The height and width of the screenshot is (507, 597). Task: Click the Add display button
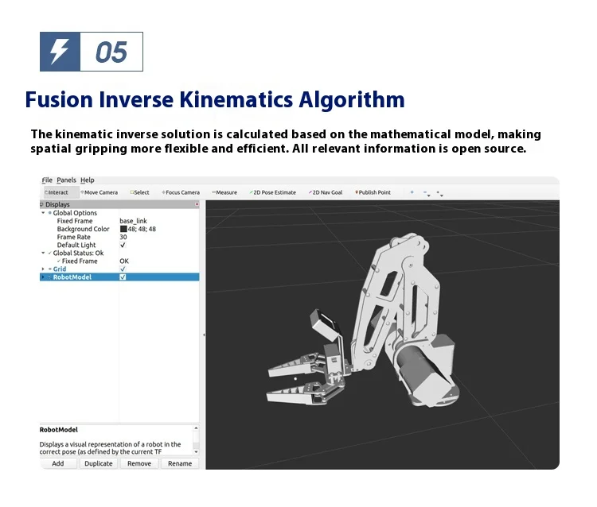(58, 463)
